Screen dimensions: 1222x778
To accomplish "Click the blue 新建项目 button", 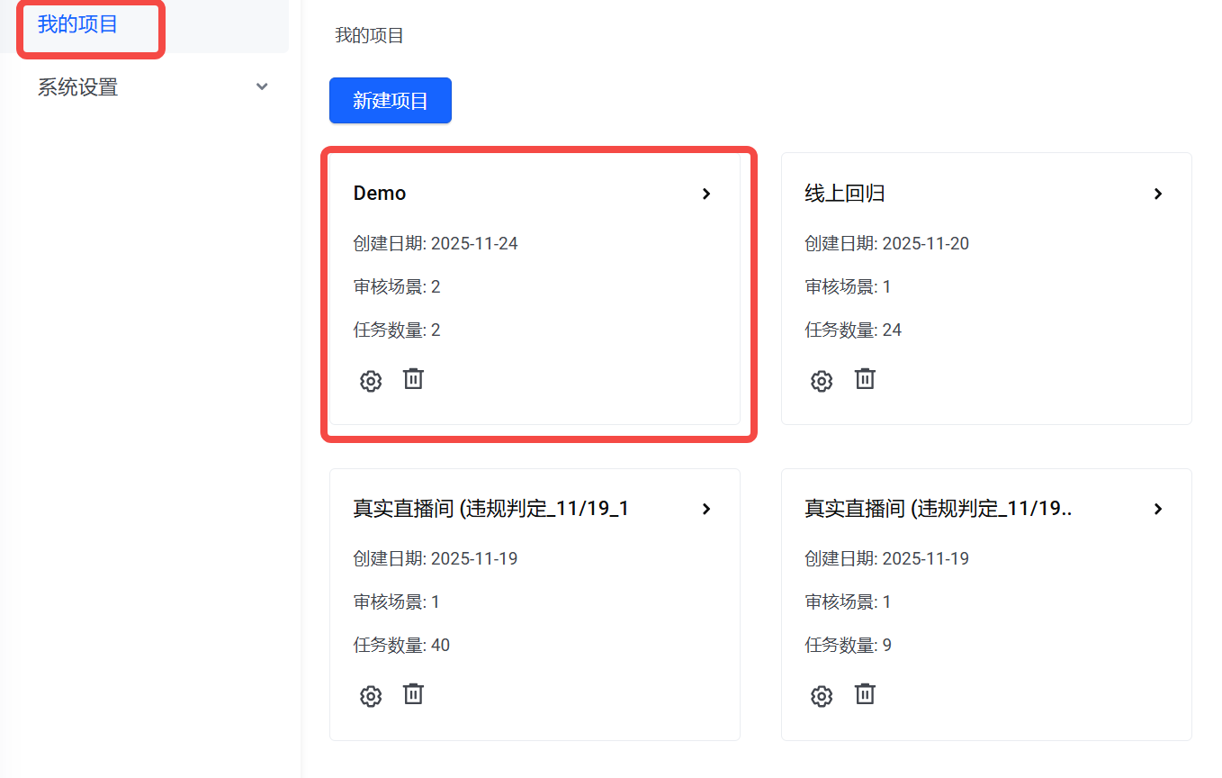I will (x=390, y=100).
